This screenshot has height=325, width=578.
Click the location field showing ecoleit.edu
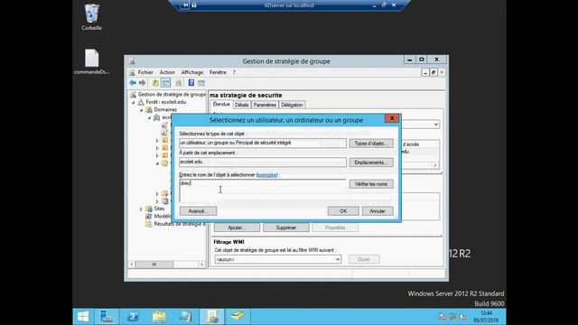pyautogui.click(x=263, y=162)
